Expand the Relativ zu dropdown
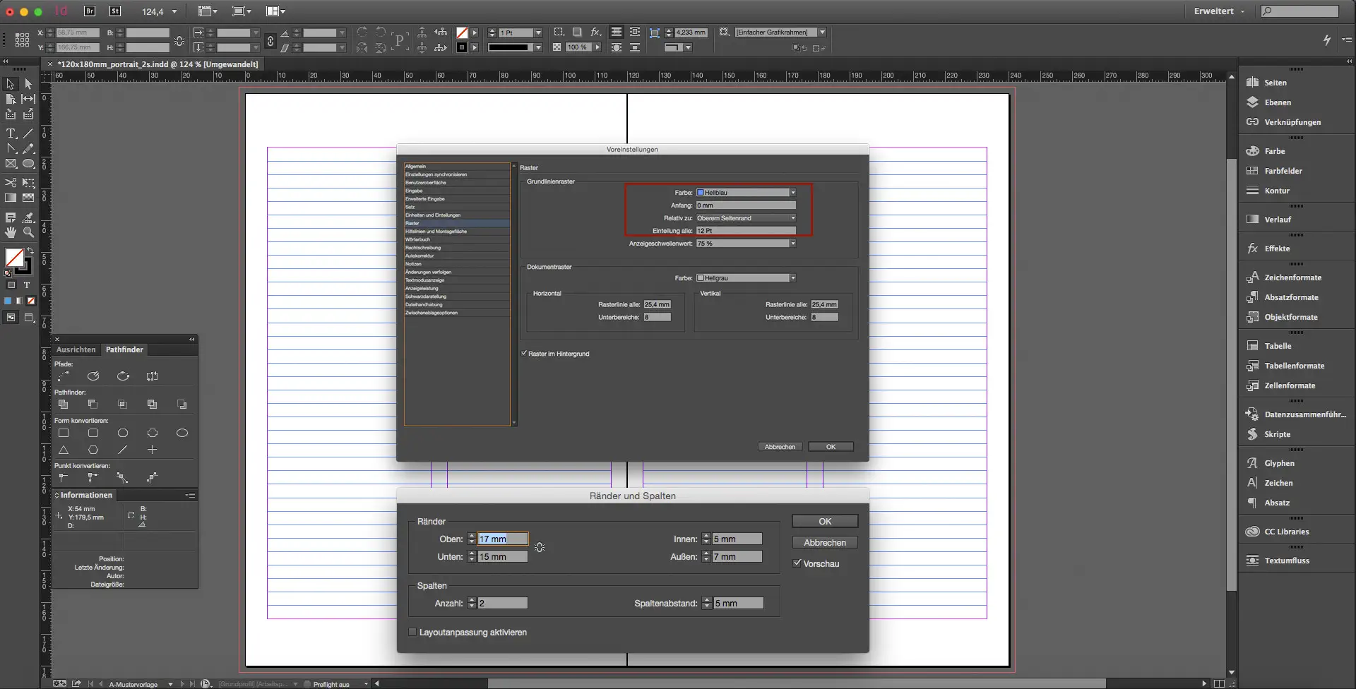This screenshot has height=689, width=1356. coord(746,218)
